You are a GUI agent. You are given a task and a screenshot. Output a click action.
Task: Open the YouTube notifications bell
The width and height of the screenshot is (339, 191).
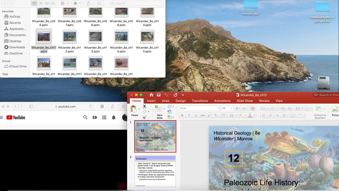click(x=114, y=118)
